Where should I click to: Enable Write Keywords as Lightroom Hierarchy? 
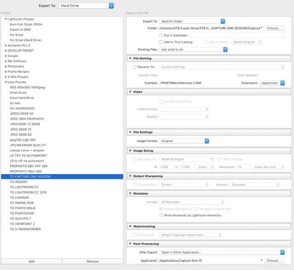click(161, 215)
